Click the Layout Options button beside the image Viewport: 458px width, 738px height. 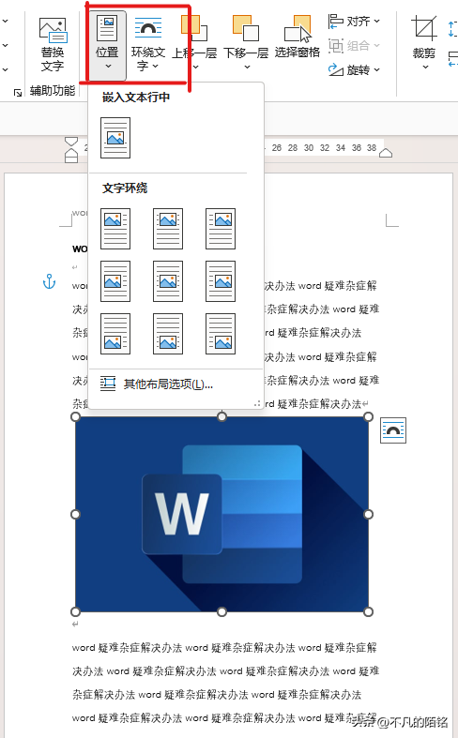coord(393,430)
